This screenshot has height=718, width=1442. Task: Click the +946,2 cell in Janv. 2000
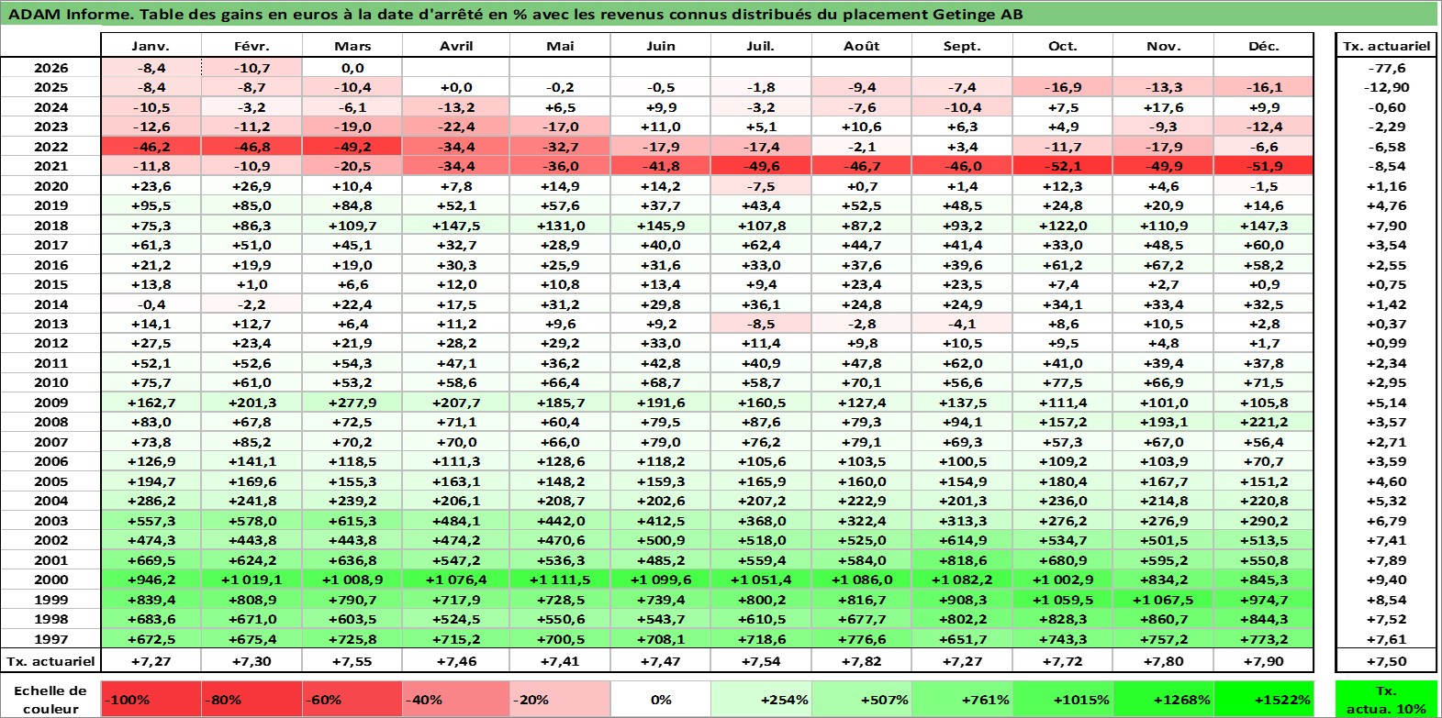pos(151,580)
